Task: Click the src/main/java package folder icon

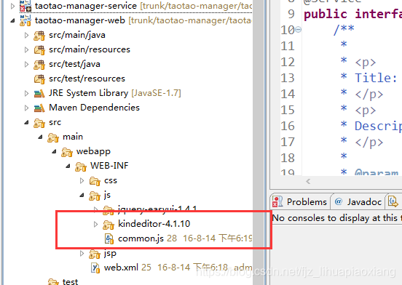Action: [39, 36]
